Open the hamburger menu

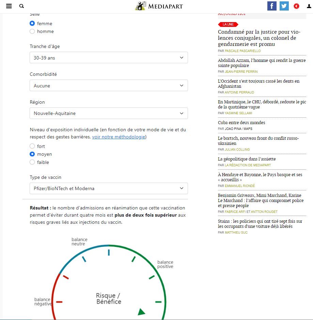click(9, 6)
